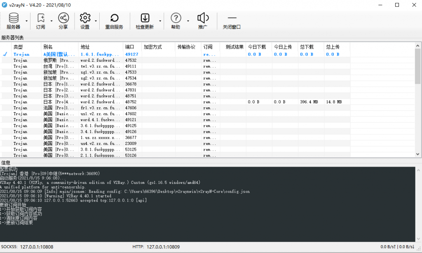422x253 pixels.
Task: Expand dropdown arrow next to 服务器
Action: (27, 21)
